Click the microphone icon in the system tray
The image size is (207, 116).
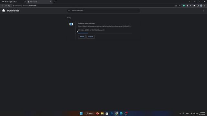click(x=183, y=113)
